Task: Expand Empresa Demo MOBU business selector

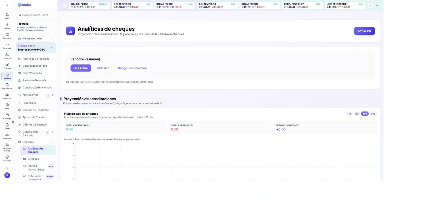Action: point(36,48)
